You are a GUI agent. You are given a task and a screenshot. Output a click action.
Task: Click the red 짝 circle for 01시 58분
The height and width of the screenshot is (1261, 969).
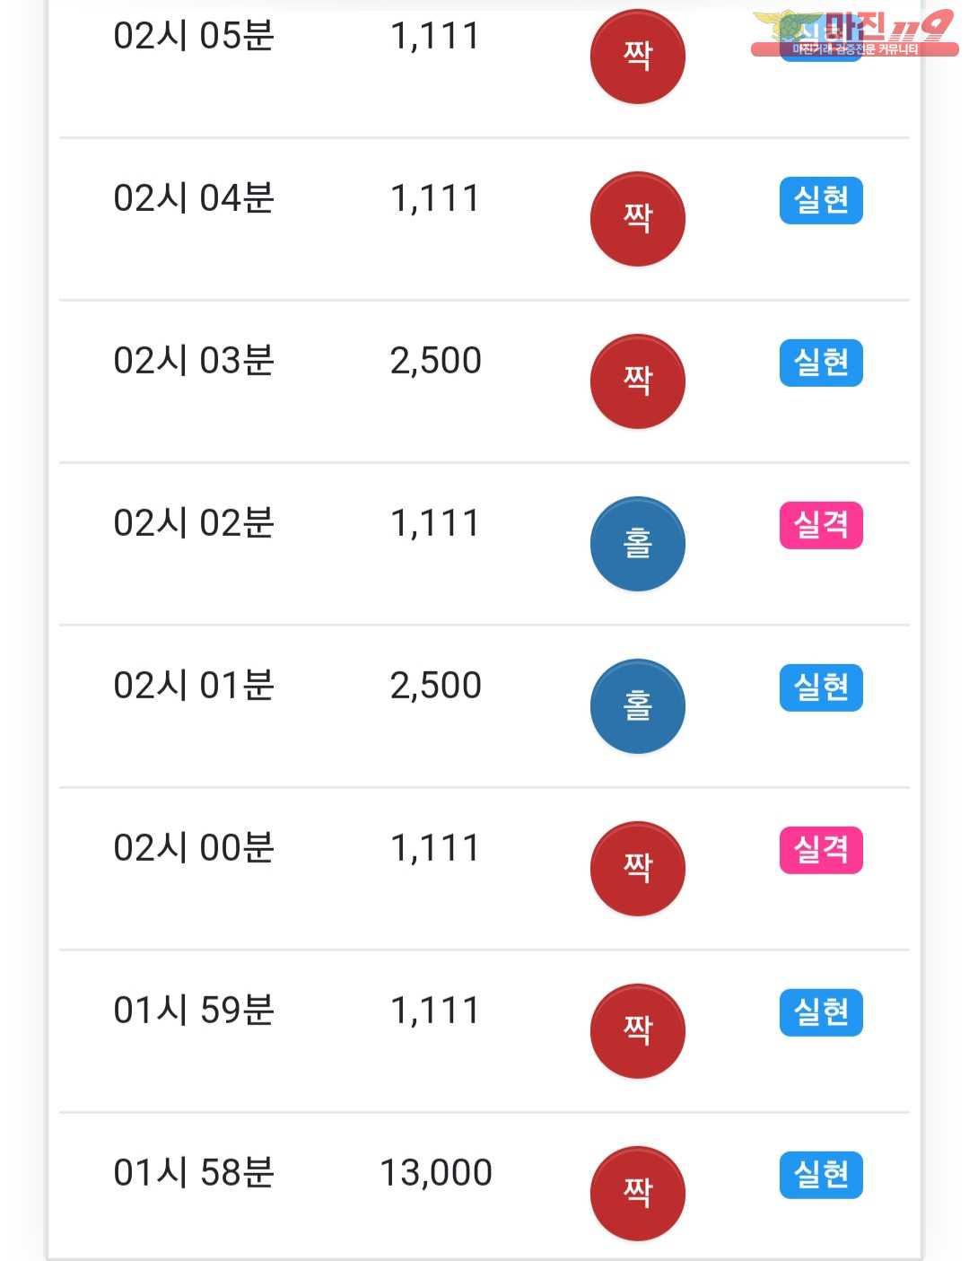637,1194
